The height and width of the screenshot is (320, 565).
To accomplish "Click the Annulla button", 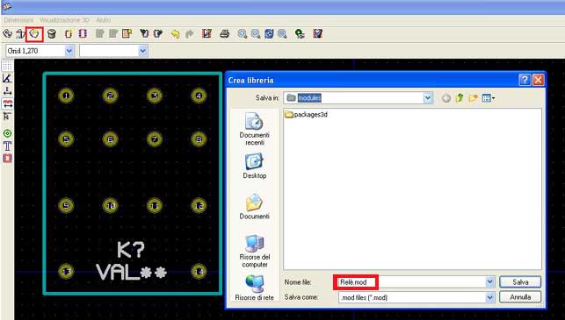I will click(x=520, y=297).
